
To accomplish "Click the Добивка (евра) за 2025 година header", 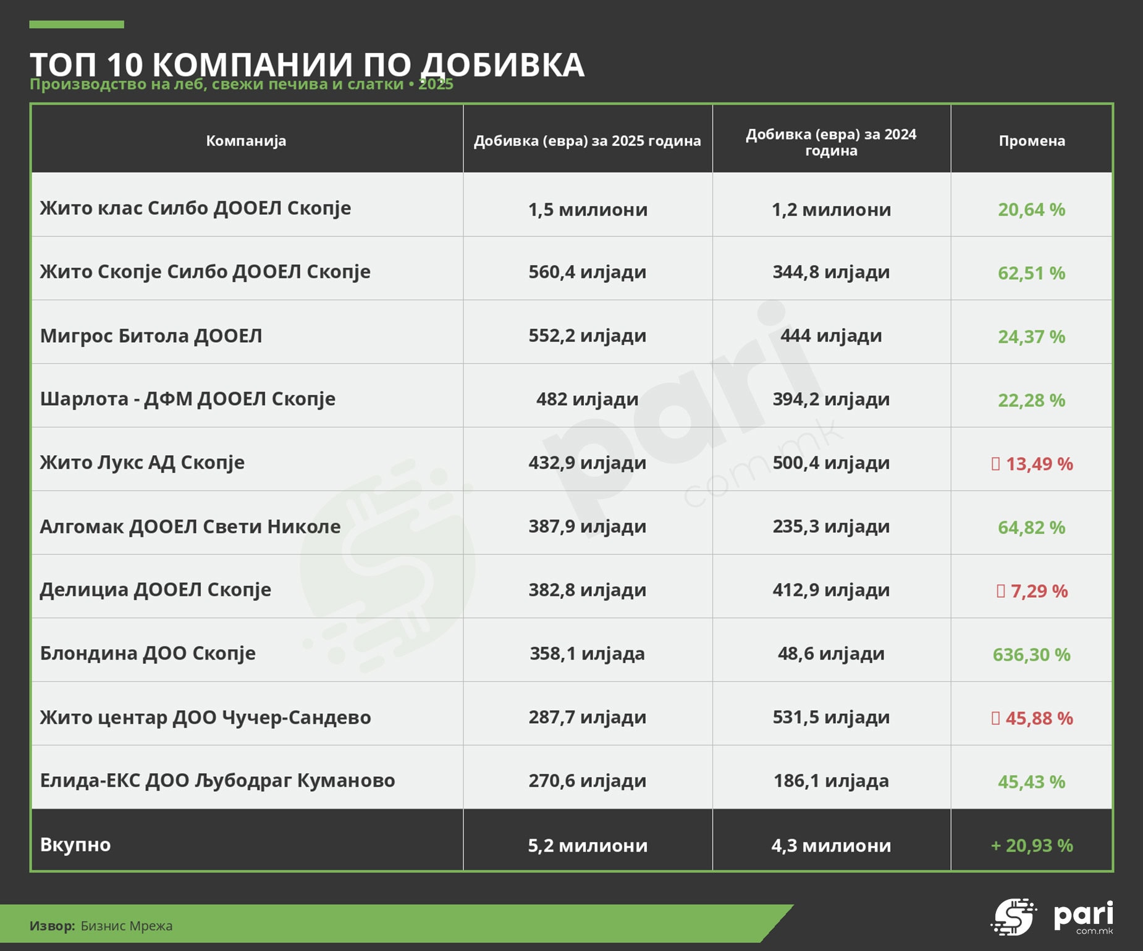I will click(x=588, y=141).
